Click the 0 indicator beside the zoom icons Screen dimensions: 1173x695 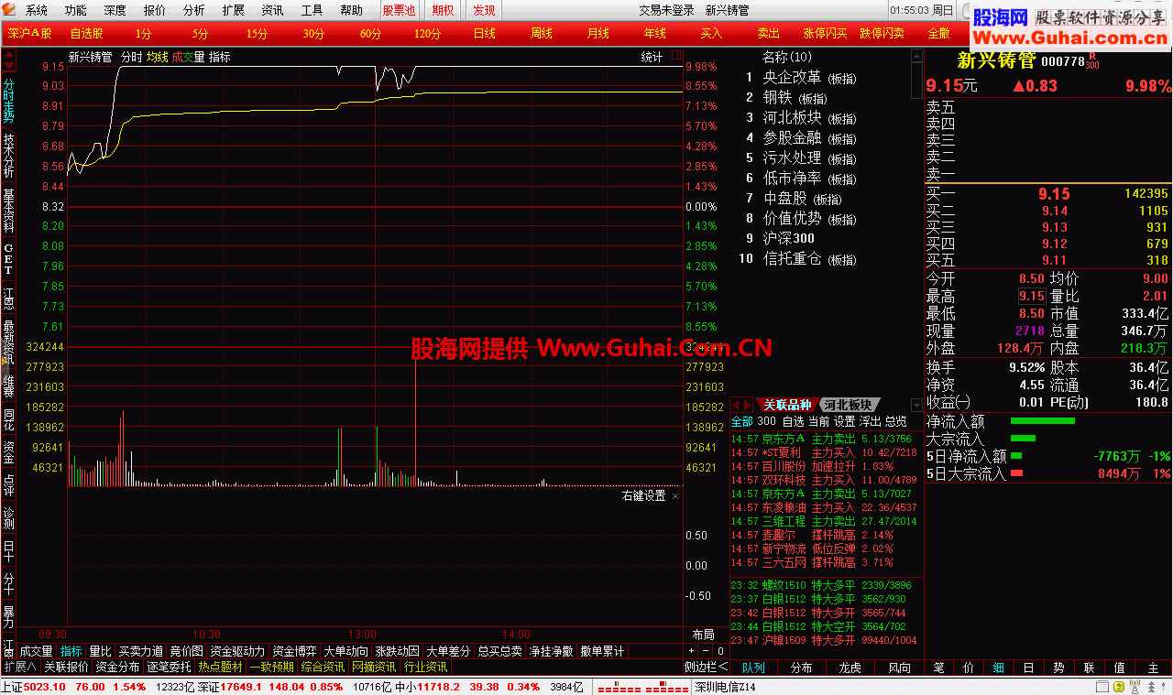coord(720,651)
